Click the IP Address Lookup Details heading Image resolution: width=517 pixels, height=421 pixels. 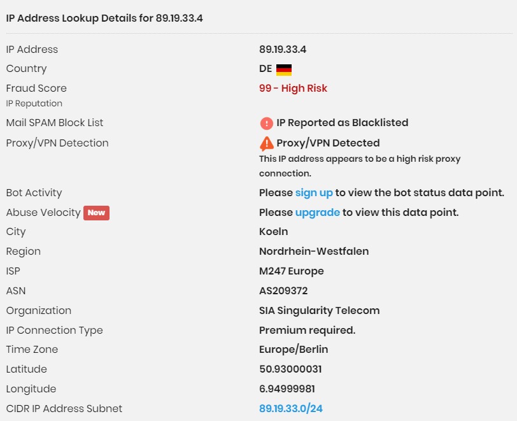[104, 18]
